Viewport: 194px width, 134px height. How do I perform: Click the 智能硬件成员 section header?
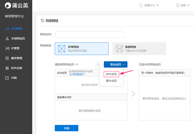coord(91,97)
